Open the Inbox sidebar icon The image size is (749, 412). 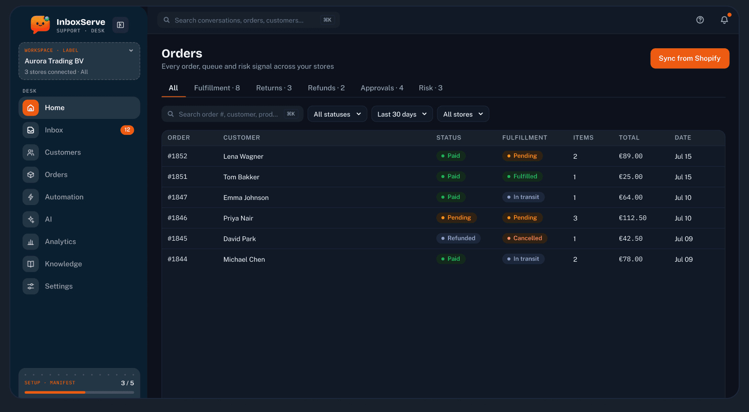click(30, 130)
